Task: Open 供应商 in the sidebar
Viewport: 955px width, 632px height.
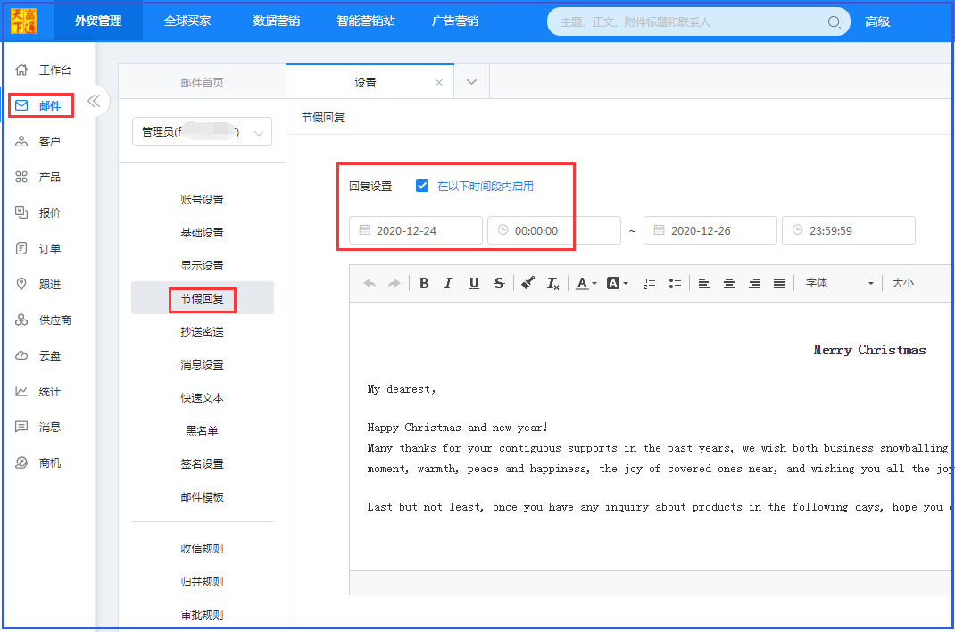Action: pos(43,320)
